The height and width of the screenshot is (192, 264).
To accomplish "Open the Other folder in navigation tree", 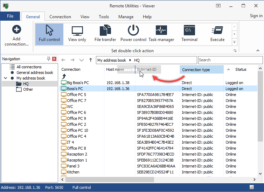I will pos(25,89).
